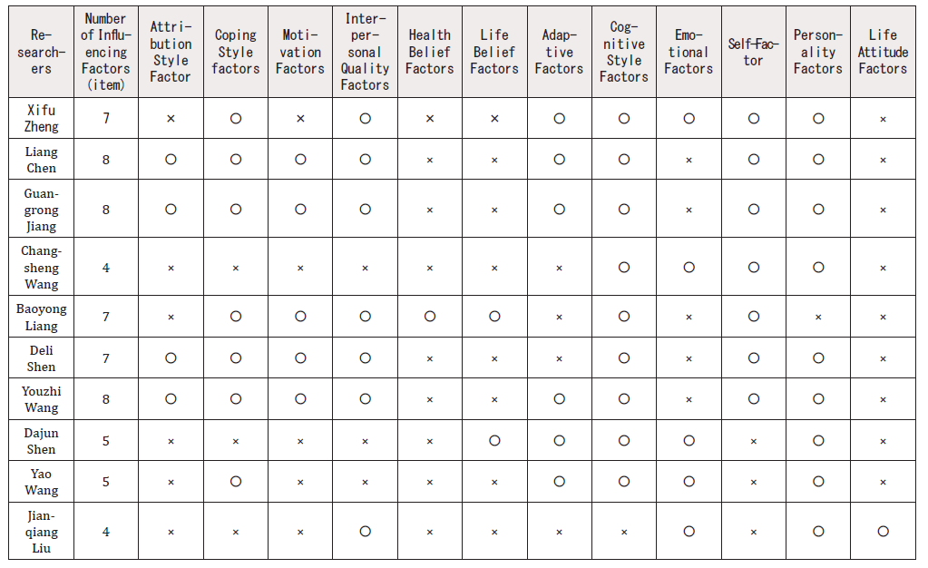Screen dimensions: 928x568
Task: Select number 4 in Changsheng Wang row
Action: click(x=106, y=268)
